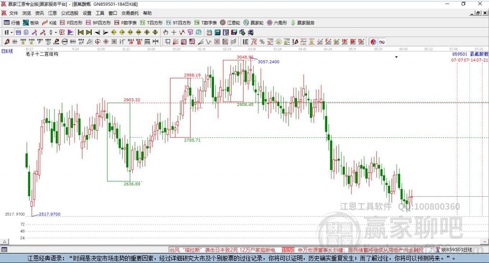489x263 pixels.
Task: Open the 设置 menu
Action: 87,13
